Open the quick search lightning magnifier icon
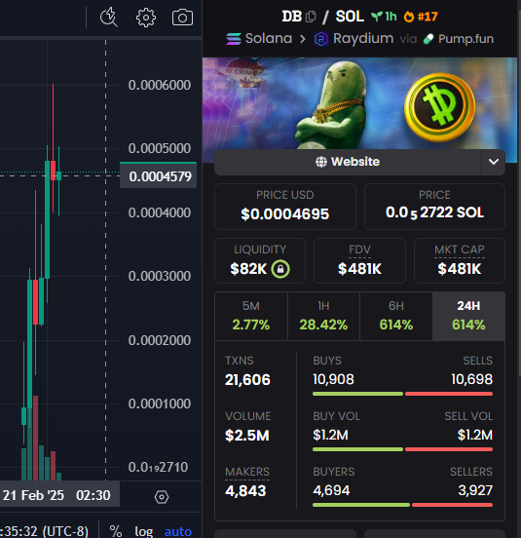Image resolution: width=521 pixels, height=538 pixels. (109, 18)
